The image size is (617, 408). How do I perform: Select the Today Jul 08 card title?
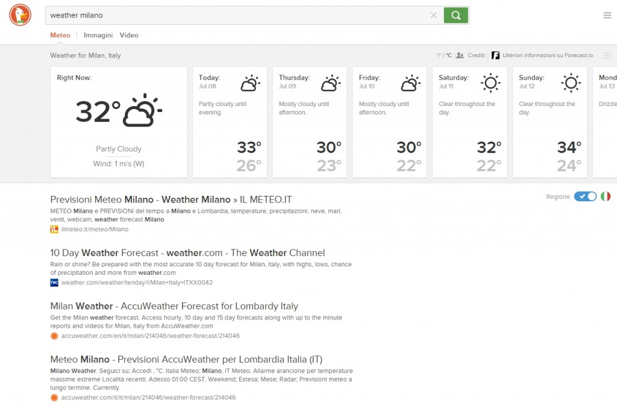click(209, 81)
